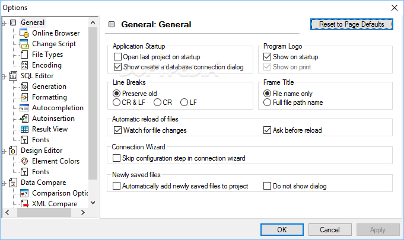Click the Result View grid icon
This screenshot has height=240, width=404.
coord(24,129)
